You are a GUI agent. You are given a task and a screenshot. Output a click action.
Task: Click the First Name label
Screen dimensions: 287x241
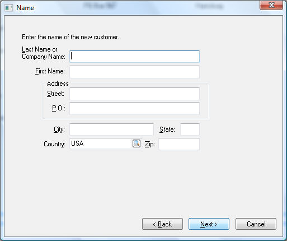point(50,71)
